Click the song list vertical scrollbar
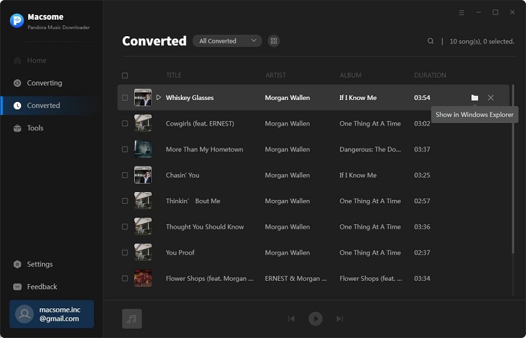 (x=513, y=168)
